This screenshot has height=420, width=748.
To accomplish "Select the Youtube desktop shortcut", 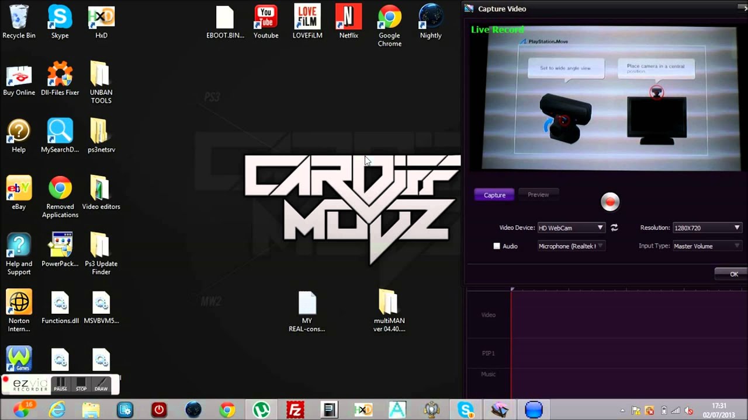I will tap(266, 22).
